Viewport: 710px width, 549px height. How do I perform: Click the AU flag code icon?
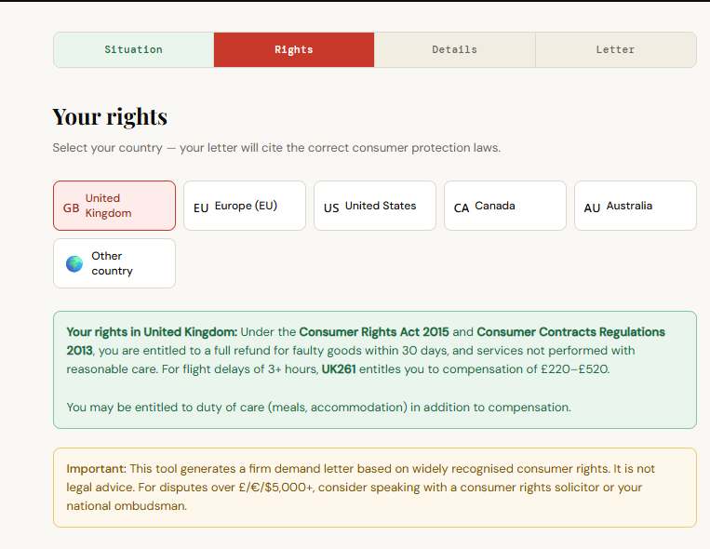pos(592,208)
